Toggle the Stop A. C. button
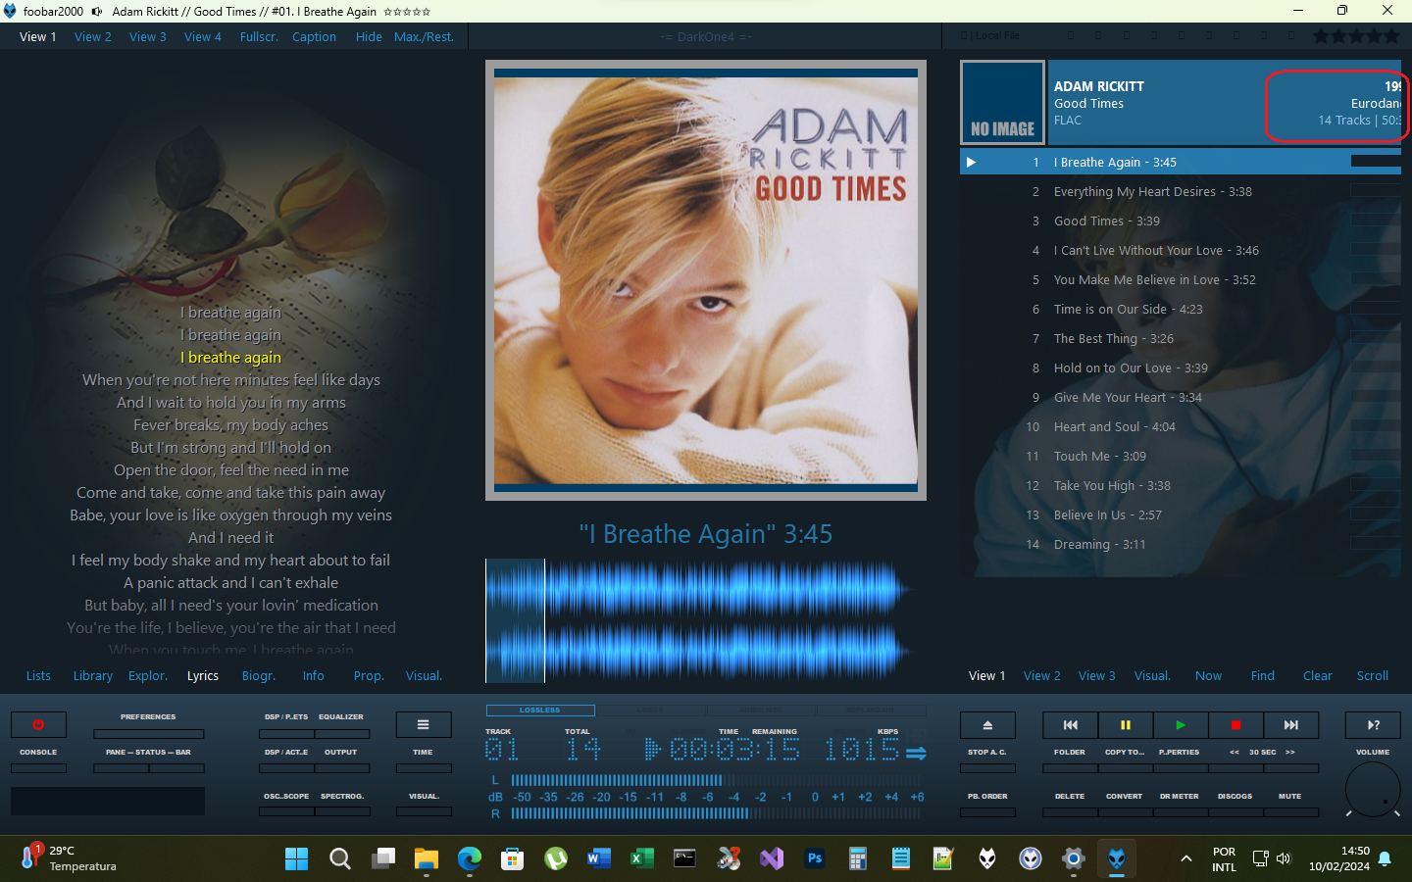This screenshot has height=882, width=1412. 987,767
